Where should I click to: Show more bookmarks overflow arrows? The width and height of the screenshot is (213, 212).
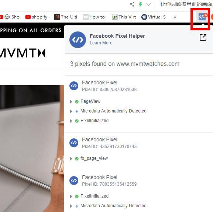(175, 17)
